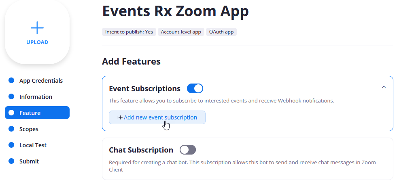The width and height of the screenshot is (397, 182).
Task: Click the Information step dot
Action: tap(11, 97)
